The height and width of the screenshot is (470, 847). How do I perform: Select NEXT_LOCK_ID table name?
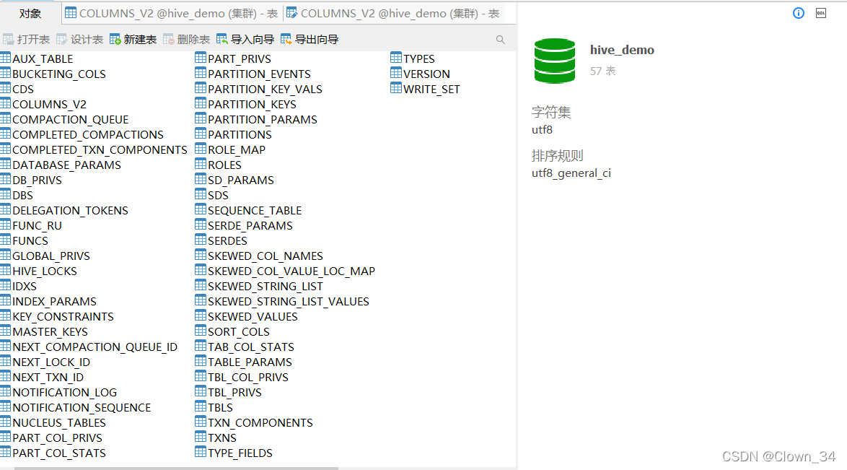[x=51, y=362]
